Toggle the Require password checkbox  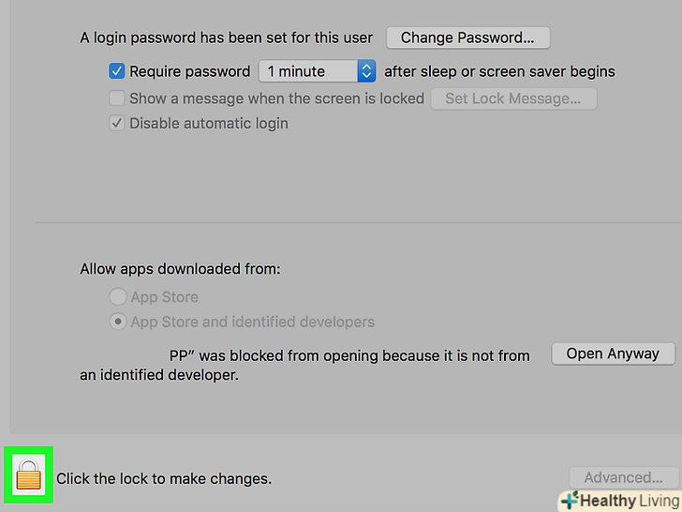tap(117, 70)
